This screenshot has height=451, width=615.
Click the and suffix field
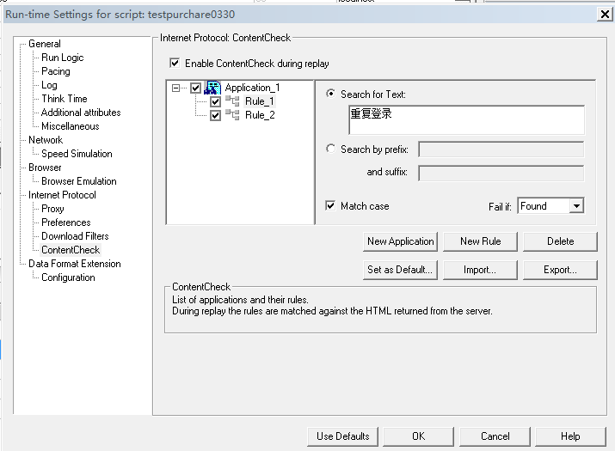click(501, 174)
